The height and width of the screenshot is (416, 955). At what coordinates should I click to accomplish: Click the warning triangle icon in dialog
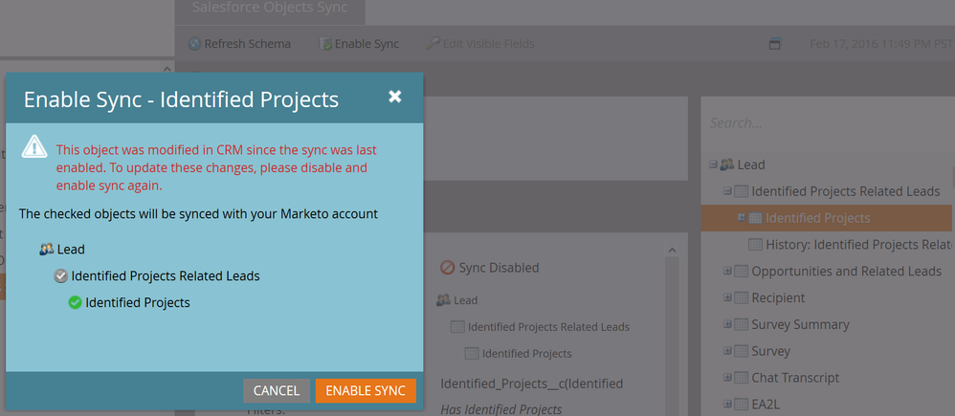[34, 146]
